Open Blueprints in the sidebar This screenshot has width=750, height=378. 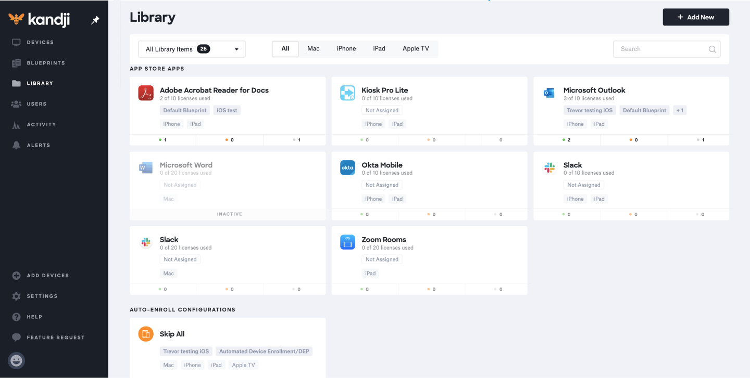(46, 63)
